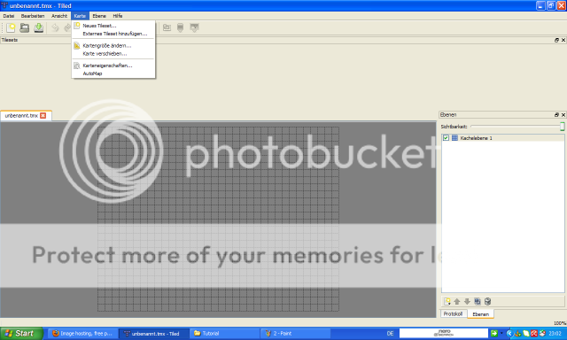Click the save toolbar icon with green arrow
The image size is (567, 340).
click(39, 27)
